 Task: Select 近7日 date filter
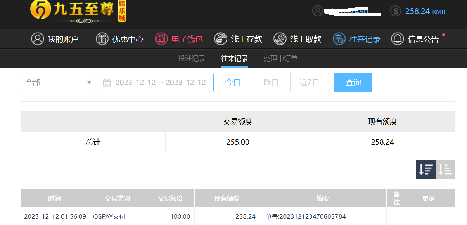(x=310, y=82)
